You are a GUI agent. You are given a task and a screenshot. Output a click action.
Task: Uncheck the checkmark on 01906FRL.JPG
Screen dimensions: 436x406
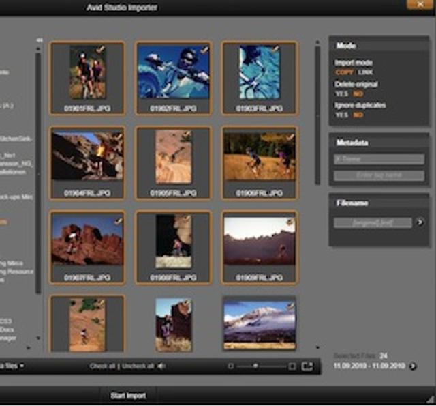pyautogui.click(x=290, y=136)
